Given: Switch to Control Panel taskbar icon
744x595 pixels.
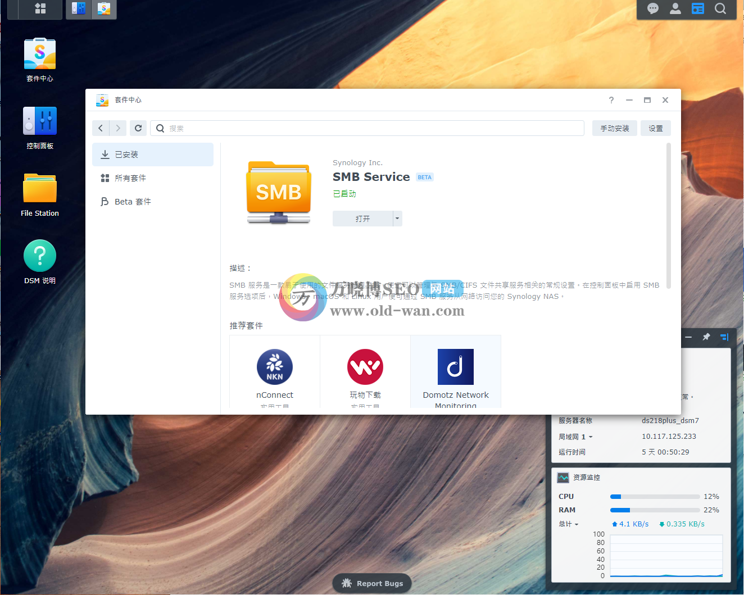Looking at the screenshot, I should pos(79,8).
